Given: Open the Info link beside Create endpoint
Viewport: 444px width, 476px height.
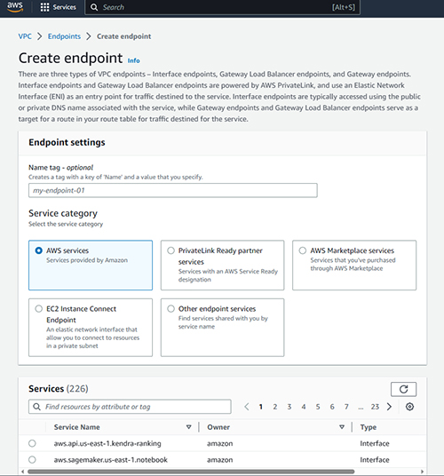Looking at the screenshot, I should pyautogui.click(x=133, y=60).
